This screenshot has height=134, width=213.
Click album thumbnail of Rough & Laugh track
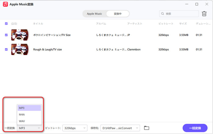(20, 49)
